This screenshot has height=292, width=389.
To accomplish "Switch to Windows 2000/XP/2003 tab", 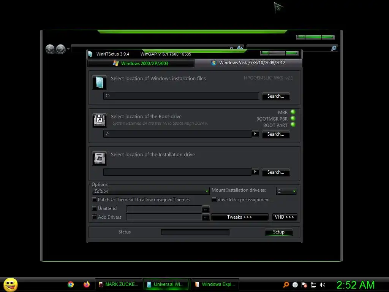I will point(141,63).
